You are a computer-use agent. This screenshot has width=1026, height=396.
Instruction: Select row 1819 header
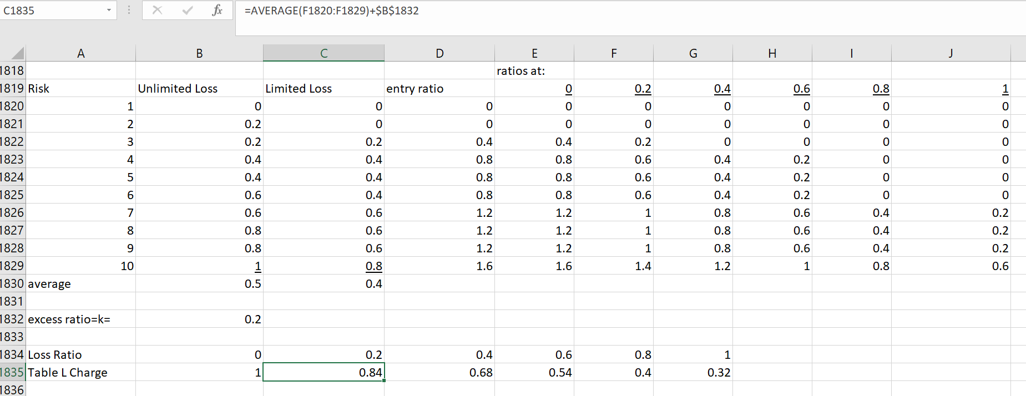[x=12, y=89]
